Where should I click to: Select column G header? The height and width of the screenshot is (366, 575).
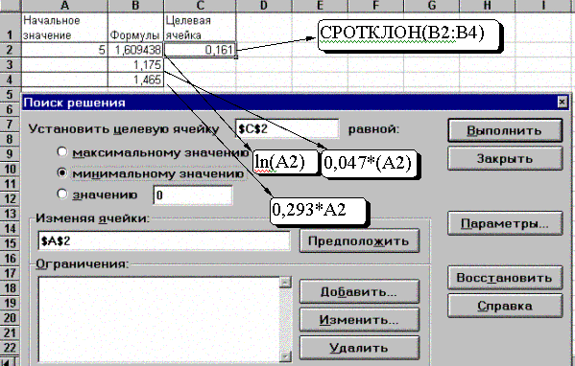click(431, 6)
